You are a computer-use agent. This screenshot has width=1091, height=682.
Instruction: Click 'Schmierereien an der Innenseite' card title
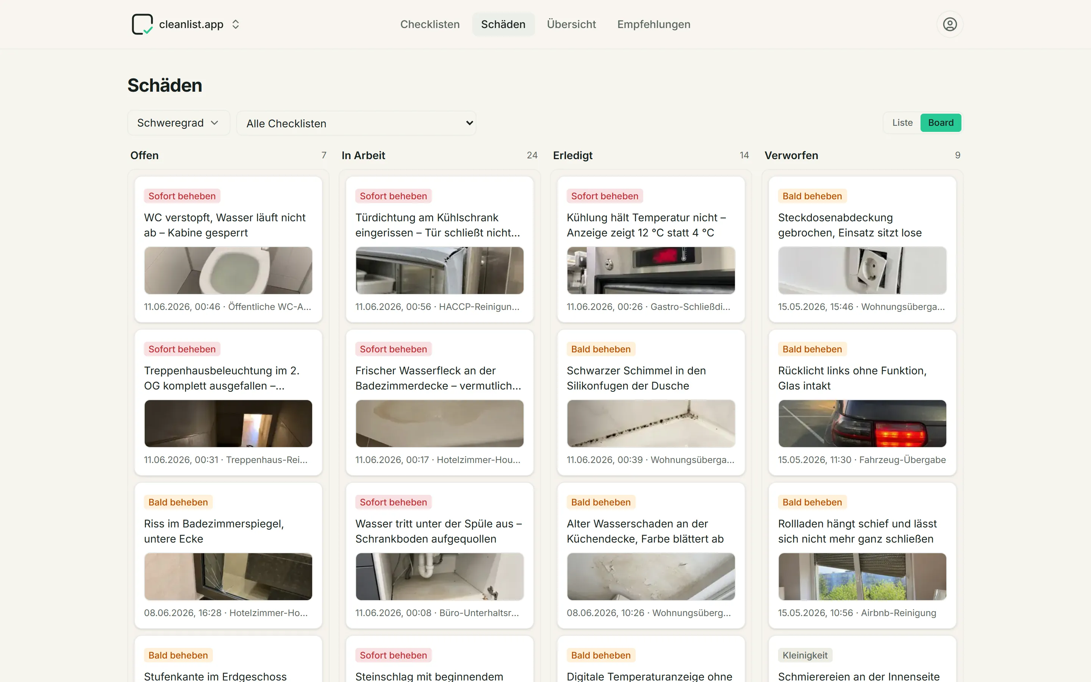click(x=858, y=676)
